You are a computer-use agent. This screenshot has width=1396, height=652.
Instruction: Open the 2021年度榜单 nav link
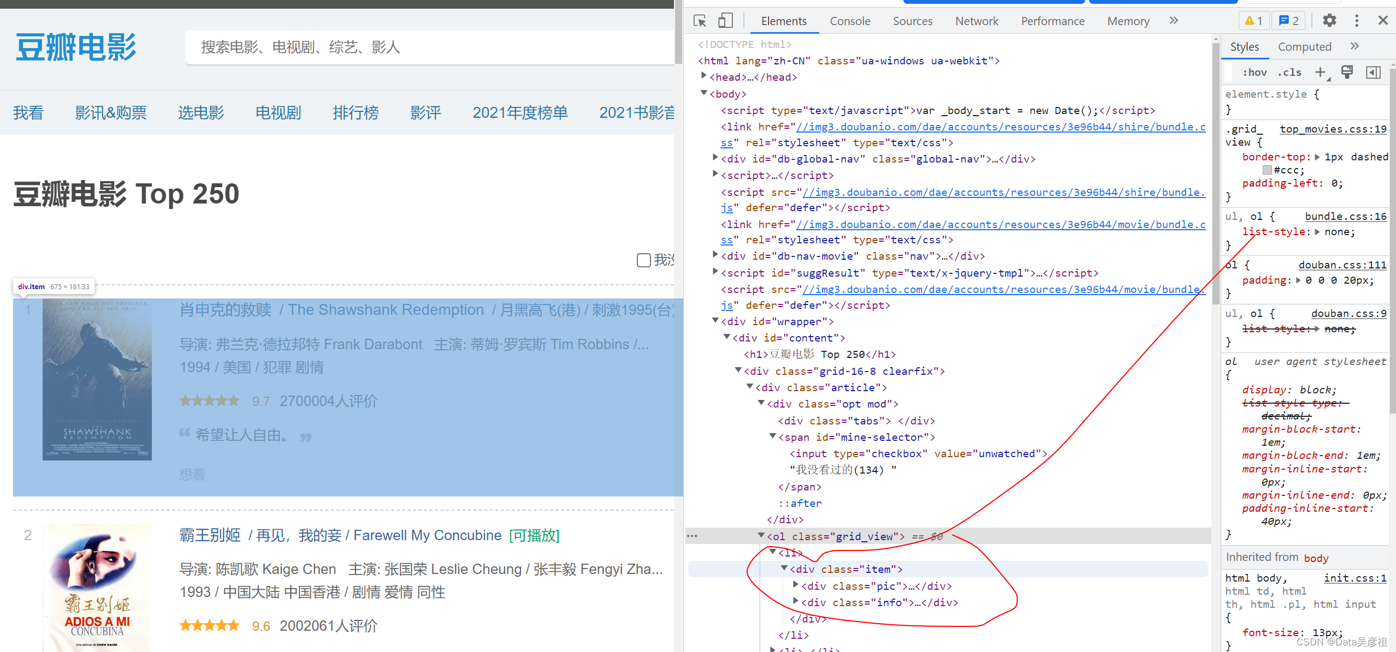(x=520, y=112)
